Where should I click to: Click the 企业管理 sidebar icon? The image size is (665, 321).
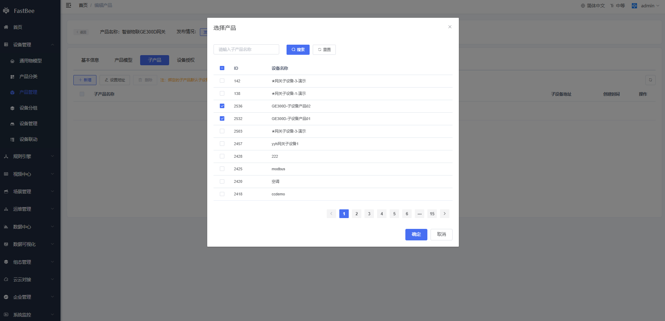coord(6,297)
